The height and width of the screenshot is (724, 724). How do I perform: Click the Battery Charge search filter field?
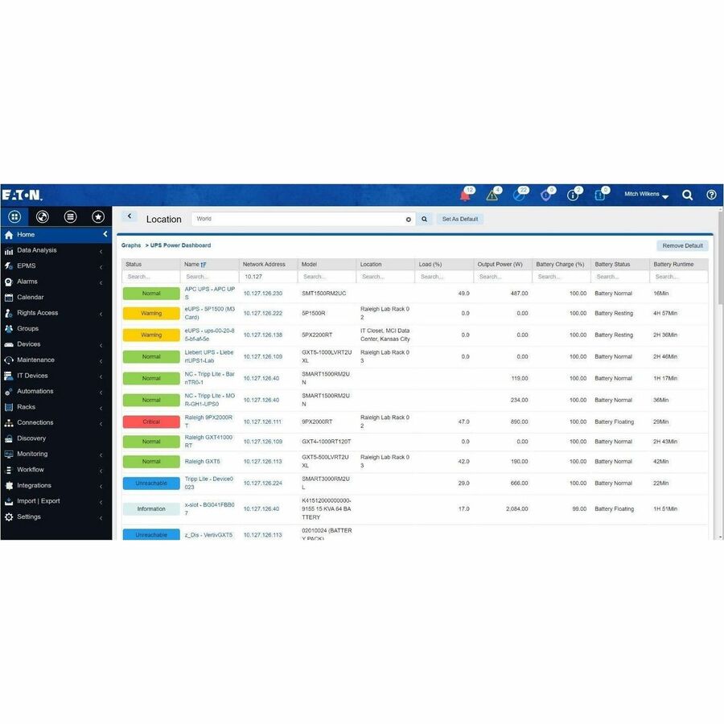(562, 276)
